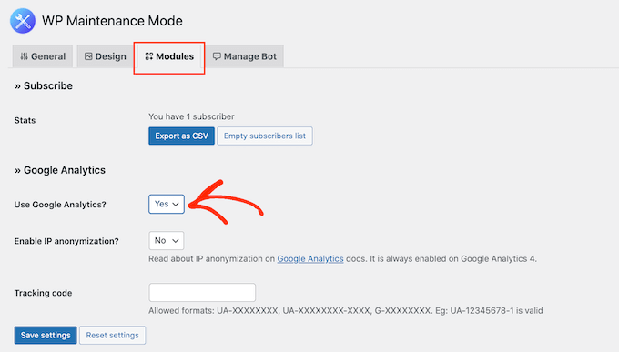Click the Google Analytics section heading
This screenshot has width=619, height=352.
60,170
